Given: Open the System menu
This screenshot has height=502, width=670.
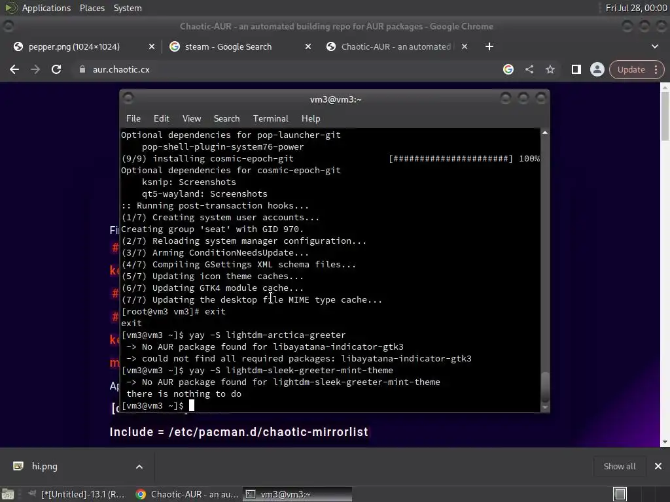Looking at the screenshot, I should [128, 8].
